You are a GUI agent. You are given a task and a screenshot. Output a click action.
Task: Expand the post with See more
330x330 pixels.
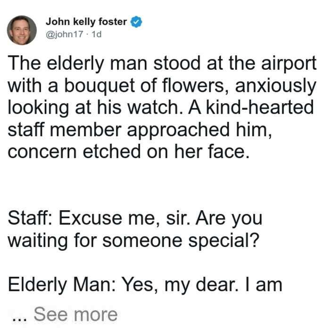[x=75, y=314]
